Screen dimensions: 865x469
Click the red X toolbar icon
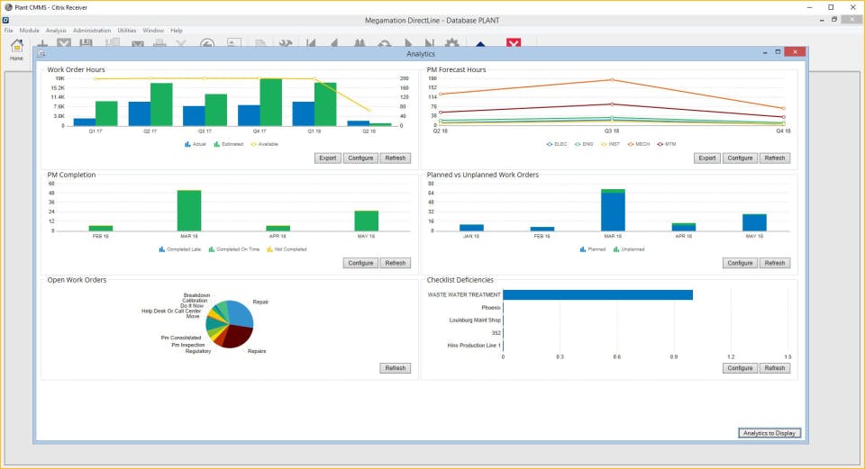point(514,43)
